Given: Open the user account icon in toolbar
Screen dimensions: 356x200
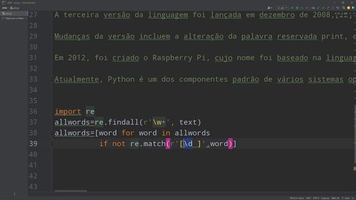Looking at the screenshot, I should 270,8.
